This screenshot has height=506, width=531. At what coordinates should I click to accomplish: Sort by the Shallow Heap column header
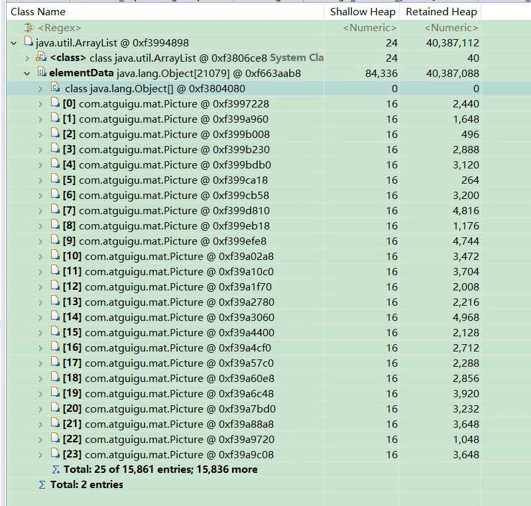(363, 12)
